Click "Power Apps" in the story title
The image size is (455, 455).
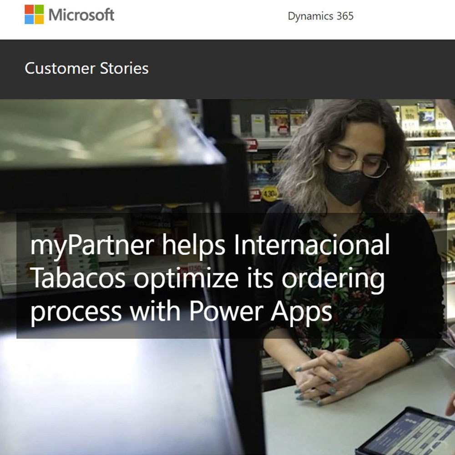(261, 312)
